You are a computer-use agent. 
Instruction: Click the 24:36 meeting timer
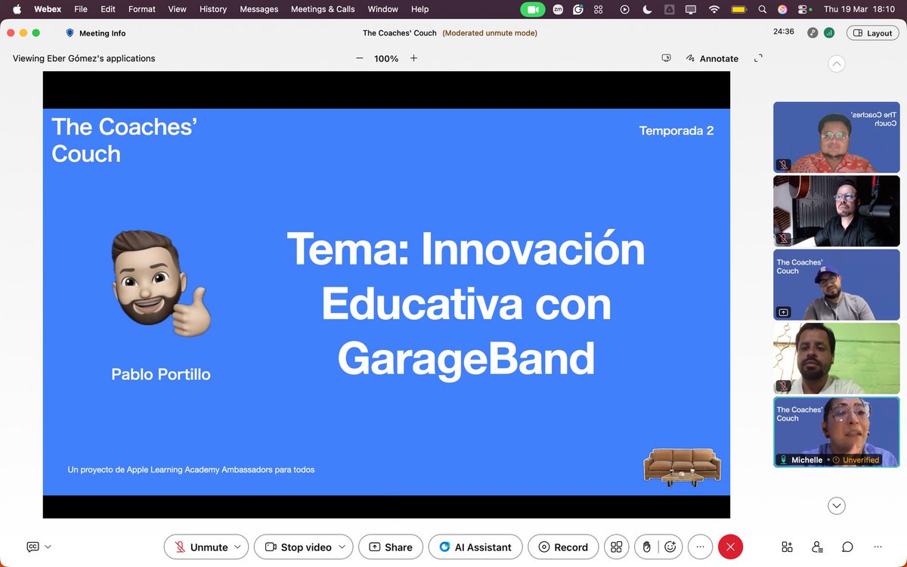[x=784, y=32]
